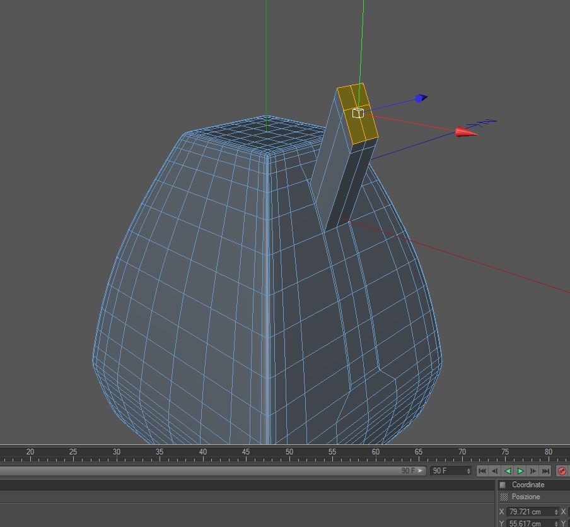Click the Coordinate panel title
Viewport: 570px width, 527px height.
528,485
